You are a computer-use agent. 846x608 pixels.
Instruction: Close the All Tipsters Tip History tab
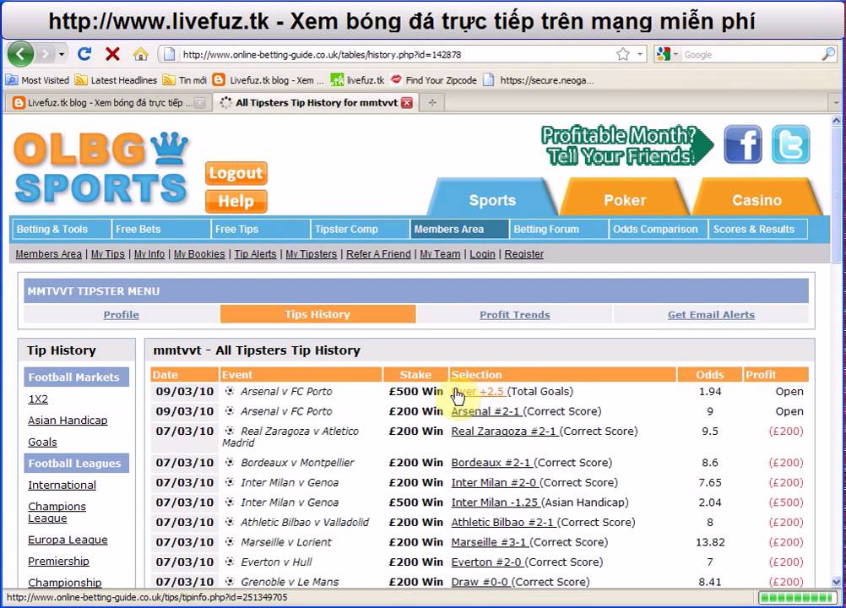(407, 102)
